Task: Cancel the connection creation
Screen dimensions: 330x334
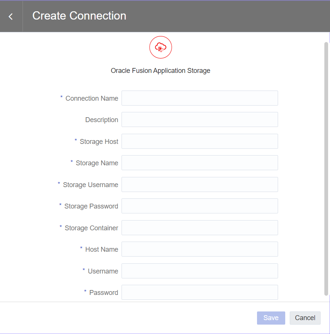Action: pos(305,318)
